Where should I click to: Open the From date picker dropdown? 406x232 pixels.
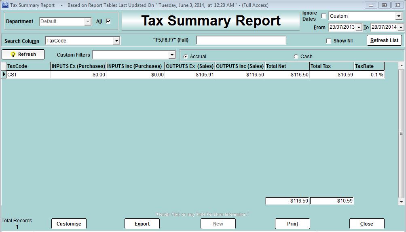coord(359,27)
